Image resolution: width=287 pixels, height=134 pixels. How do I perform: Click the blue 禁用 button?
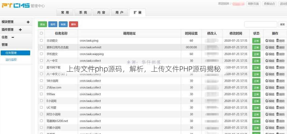pyautogui.click(x=53, y=24)
